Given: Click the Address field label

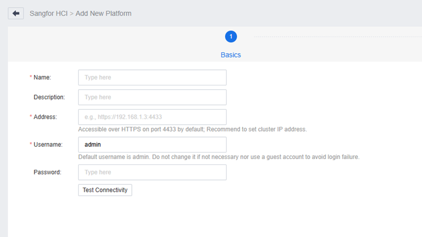Looking at the screenshot, I should tap(45, 117).
